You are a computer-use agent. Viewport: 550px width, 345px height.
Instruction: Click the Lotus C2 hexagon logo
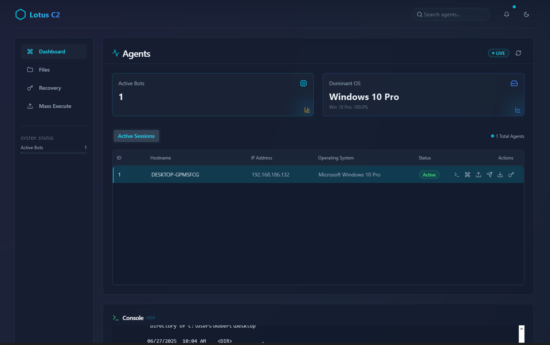[20, 15]
